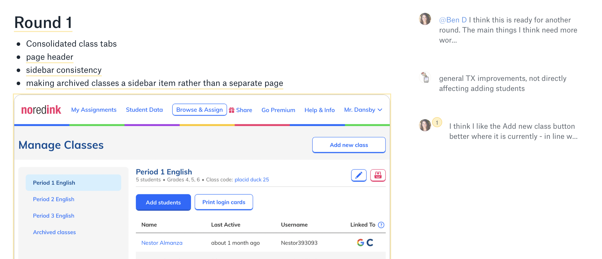Open Archived classes in the sidebar

(x=54, y=232)
